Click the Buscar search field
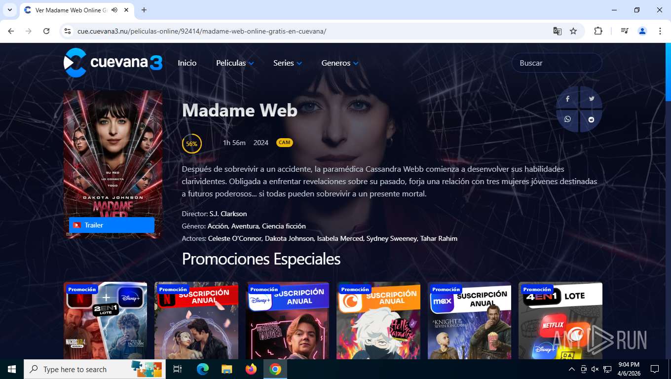The image size is (671, 379). tap(557, 63)
